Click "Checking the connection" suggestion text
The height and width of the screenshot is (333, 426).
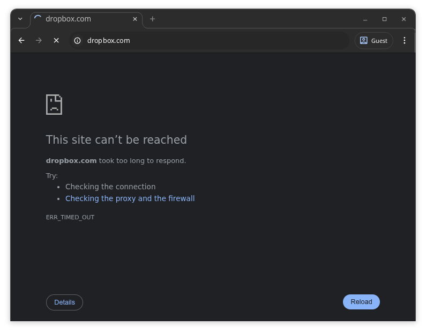(x=110, y=187)
